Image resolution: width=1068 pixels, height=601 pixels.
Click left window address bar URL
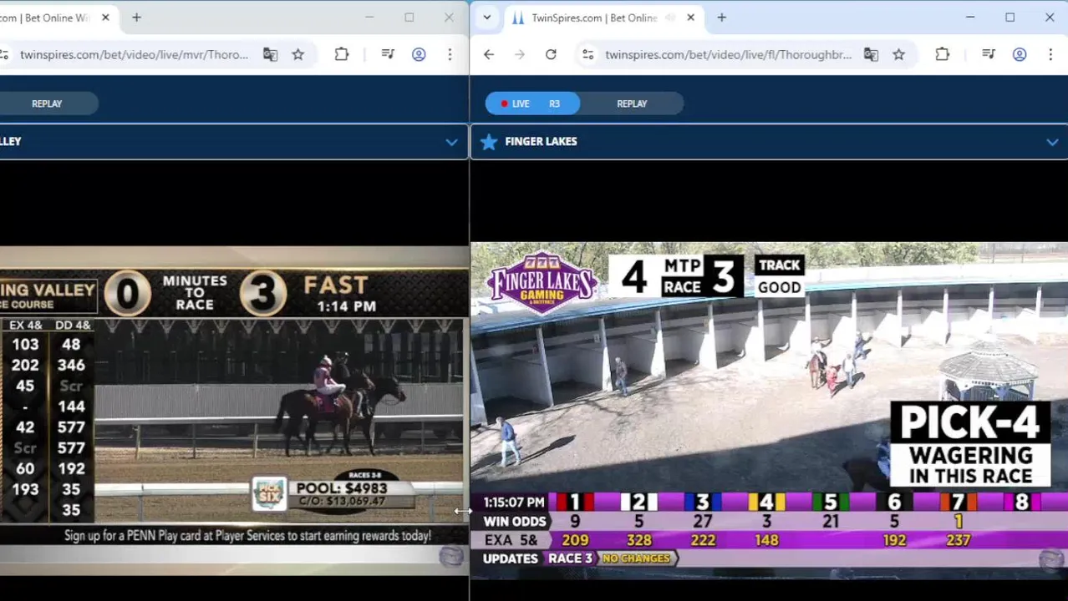tap(134, 54)
